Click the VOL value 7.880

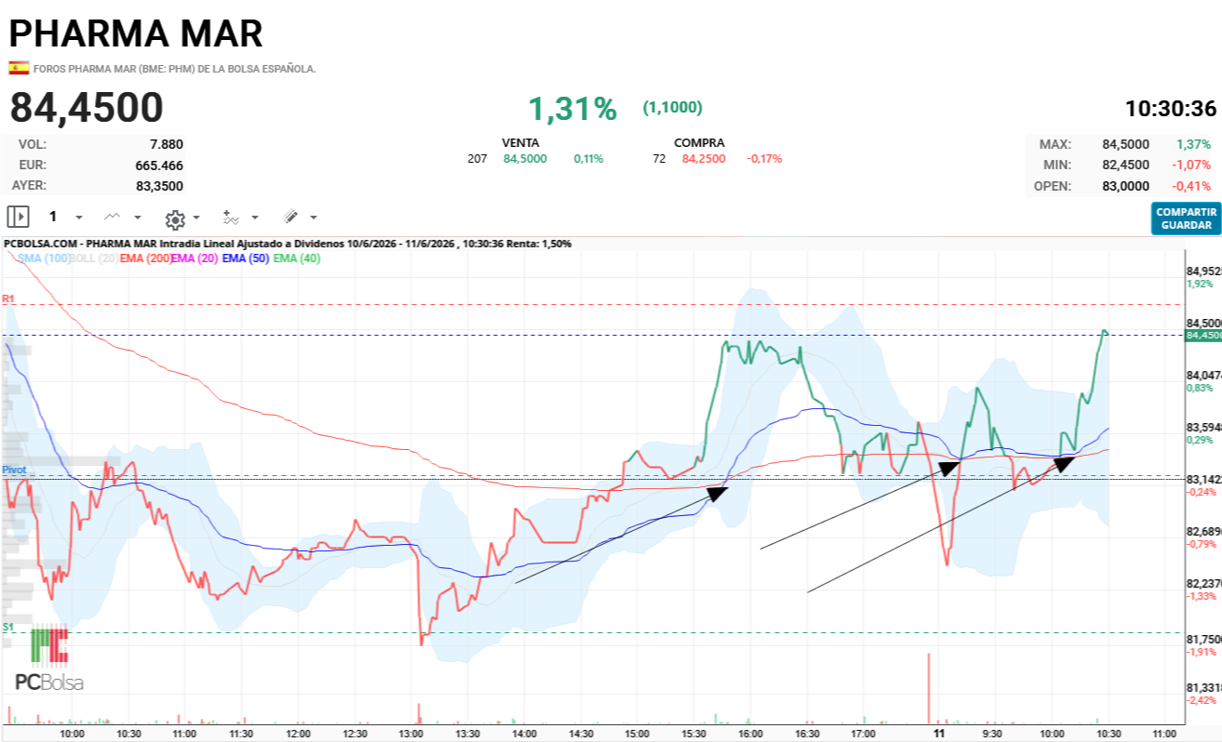[167, 144]
